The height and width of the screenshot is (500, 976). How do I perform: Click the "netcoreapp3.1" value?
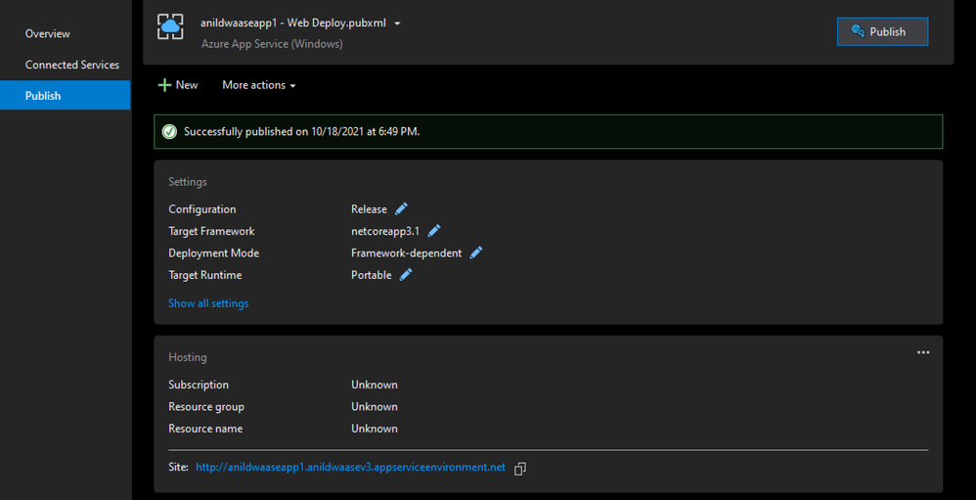click(x=385, y=231)
